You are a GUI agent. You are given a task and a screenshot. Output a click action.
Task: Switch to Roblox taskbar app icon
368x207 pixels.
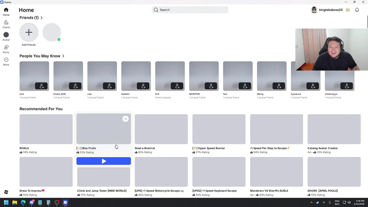[65, 202]
